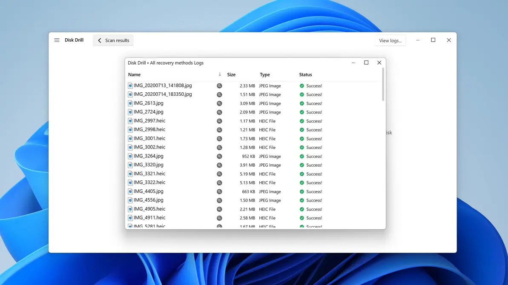
Task: Go back to Scan results
Action: coord(113,40)
